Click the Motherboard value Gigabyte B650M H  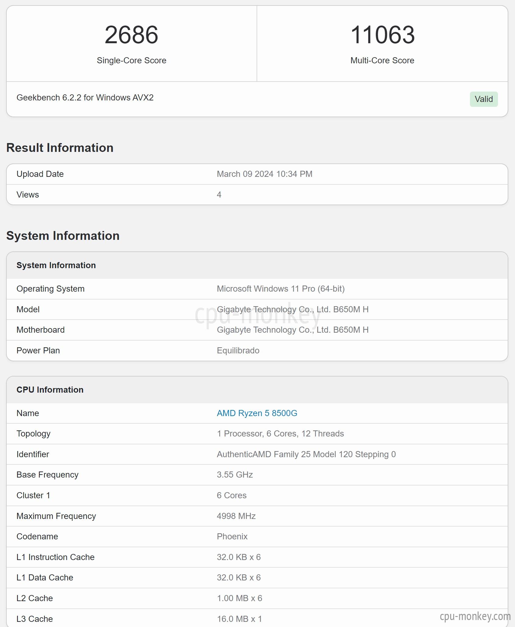click(293, 330)
